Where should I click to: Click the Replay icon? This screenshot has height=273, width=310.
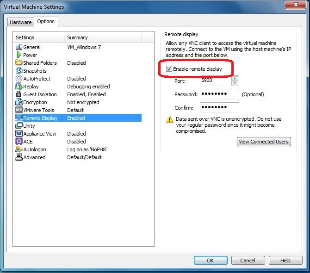coord(19,87)
